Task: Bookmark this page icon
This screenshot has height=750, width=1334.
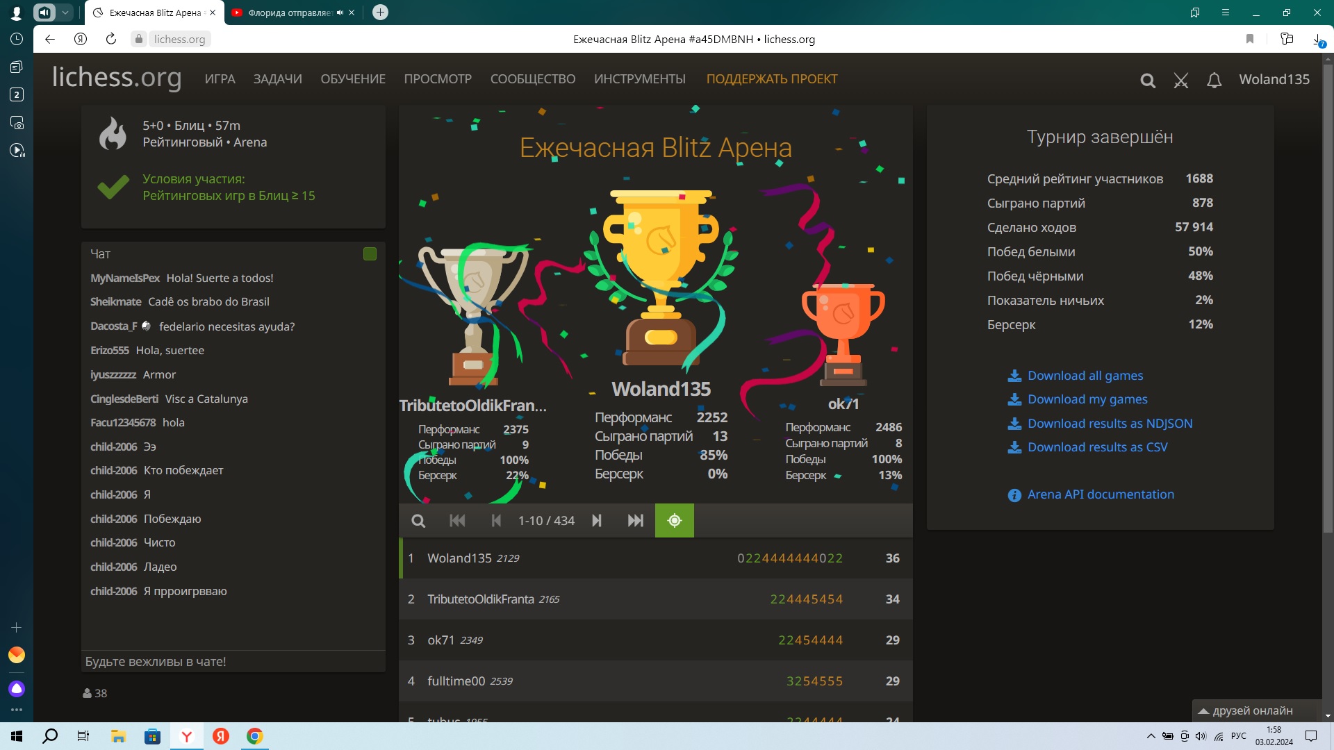Action: [1250, 40]
